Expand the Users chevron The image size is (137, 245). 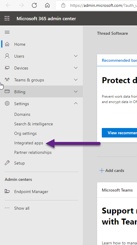click(76, 56)
